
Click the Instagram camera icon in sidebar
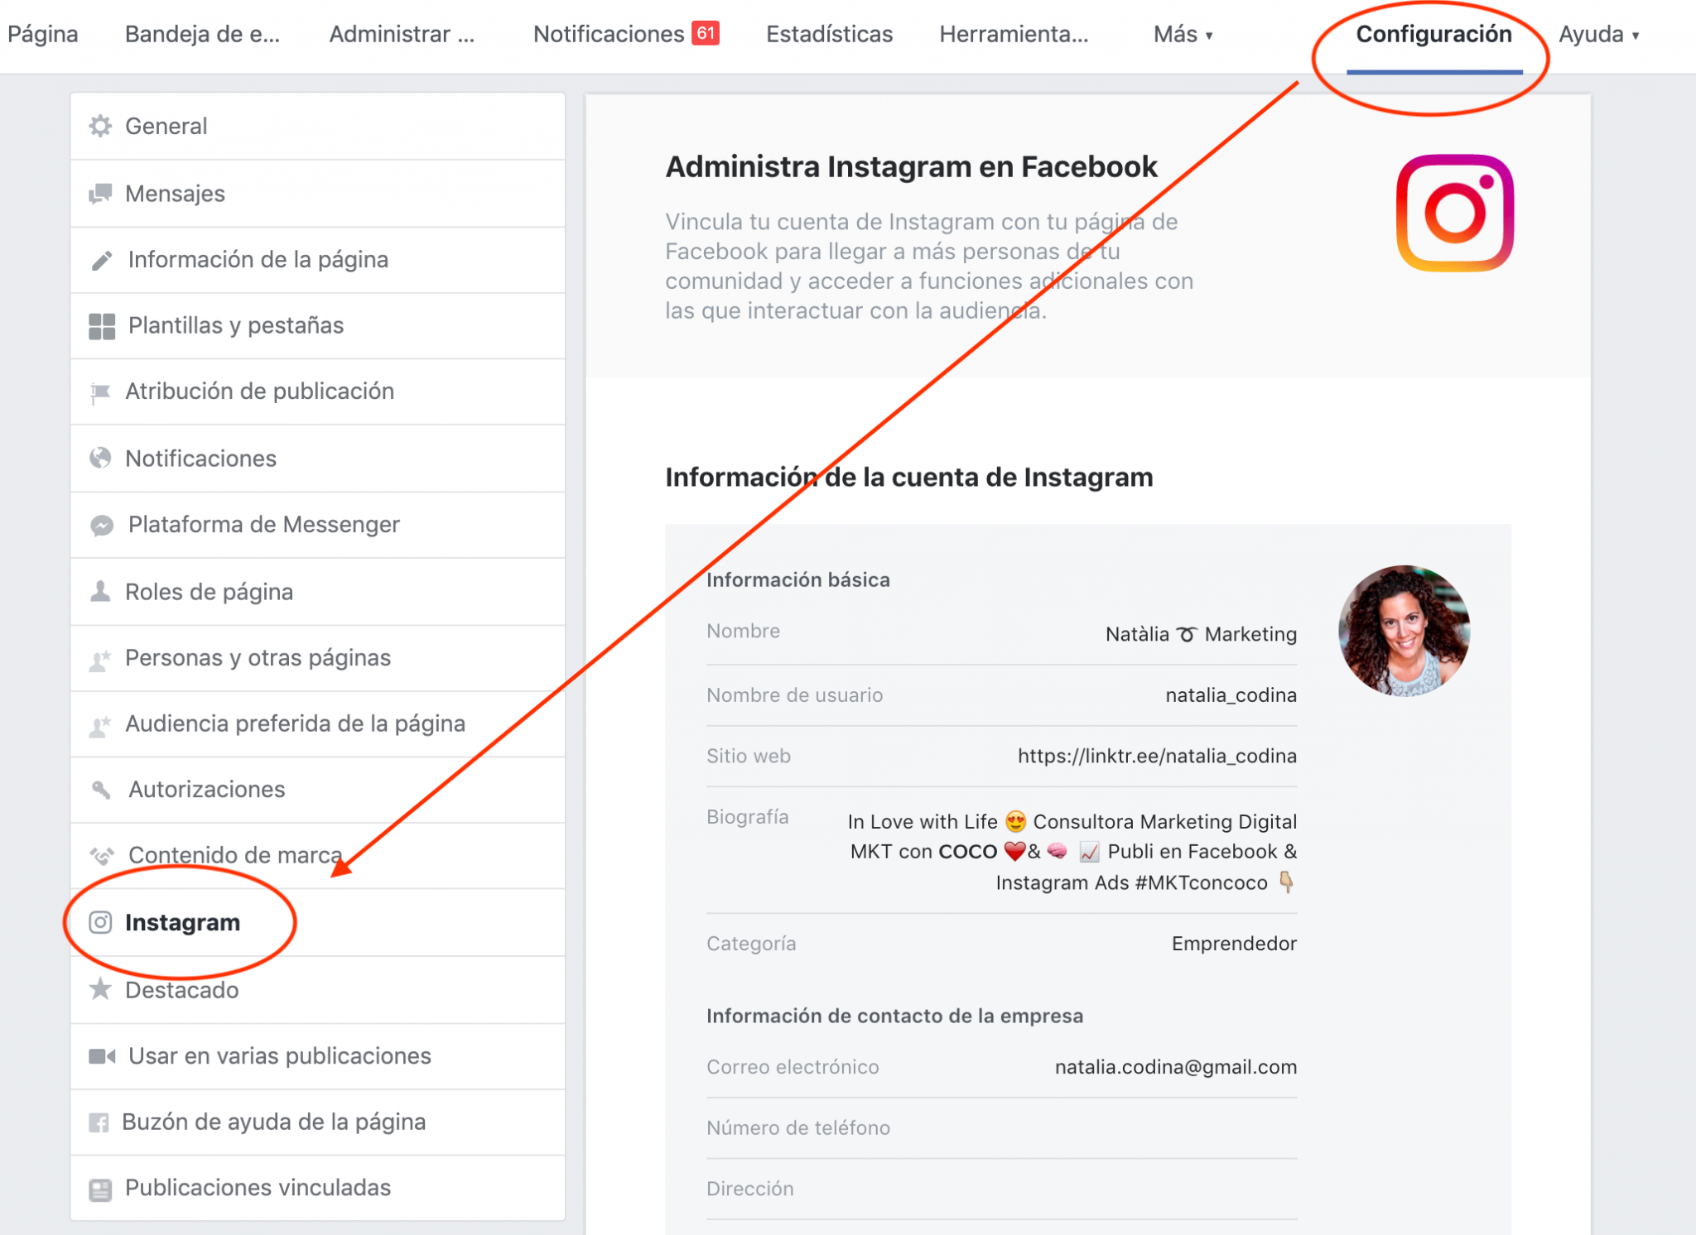[100, 922]
